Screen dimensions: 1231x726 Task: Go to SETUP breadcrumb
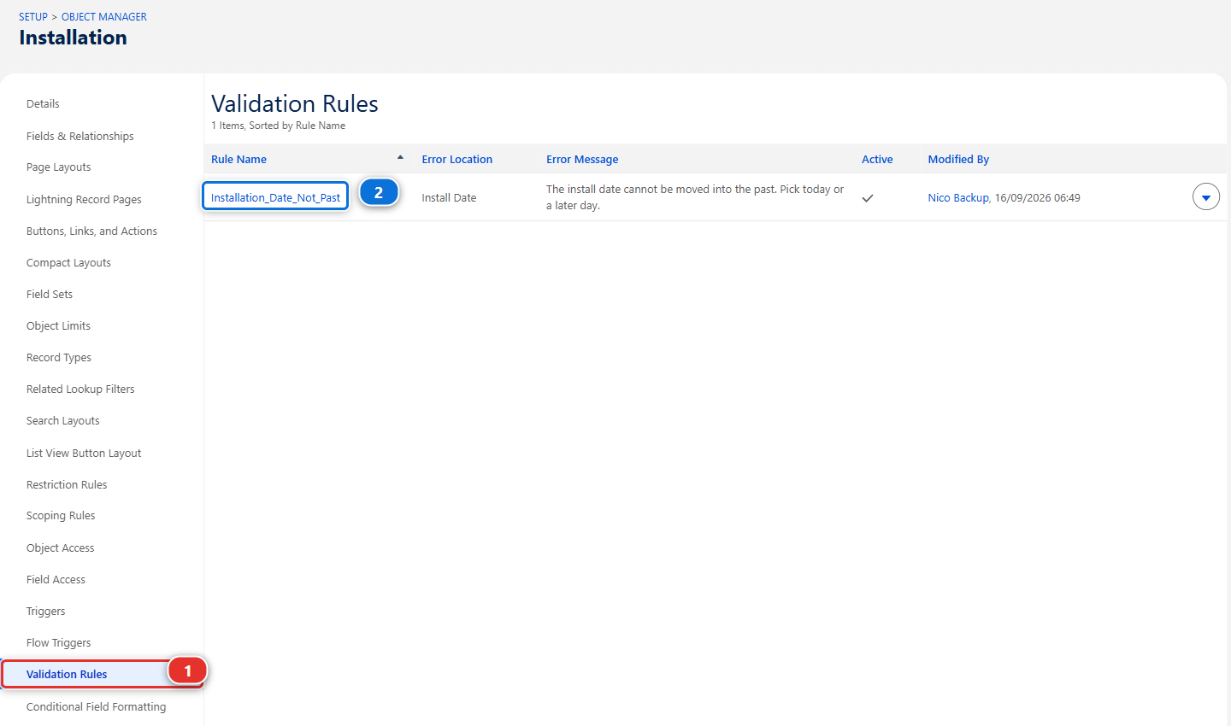coord(33,16)
